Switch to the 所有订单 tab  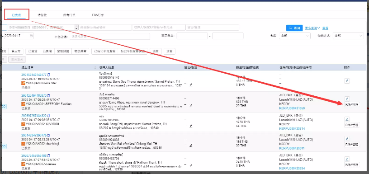[x=69, y=15]
